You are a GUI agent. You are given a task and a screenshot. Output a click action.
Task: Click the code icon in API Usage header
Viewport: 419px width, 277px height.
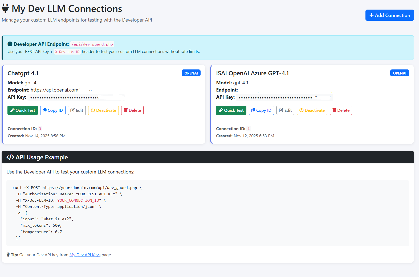coord(10,157)
